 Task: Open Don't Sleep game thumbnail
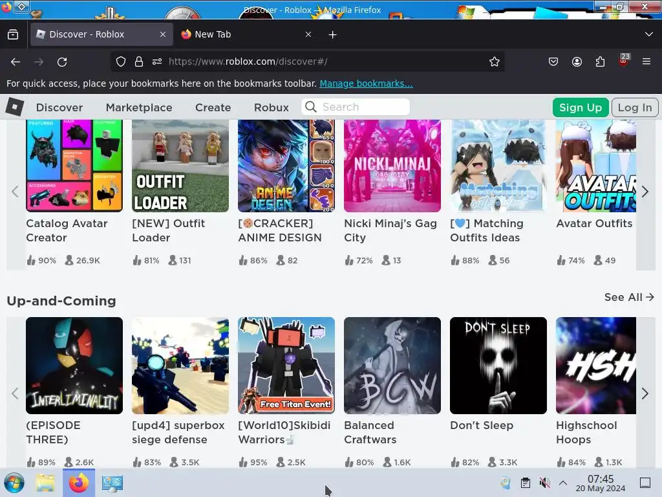pos(498,366)
